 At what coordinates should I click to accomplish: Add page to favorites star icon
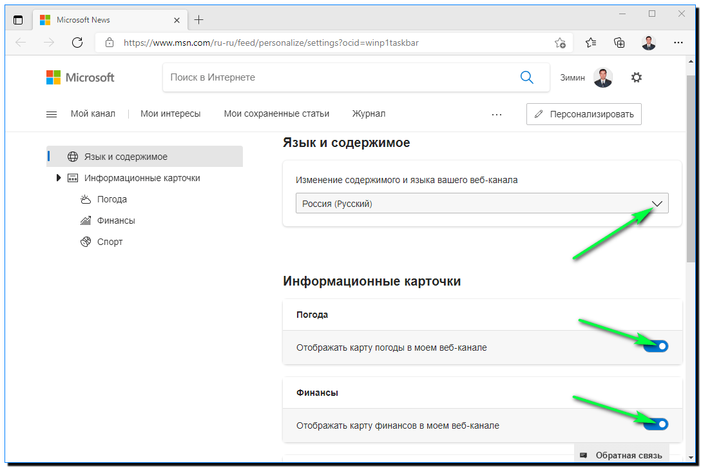(560, 43)
